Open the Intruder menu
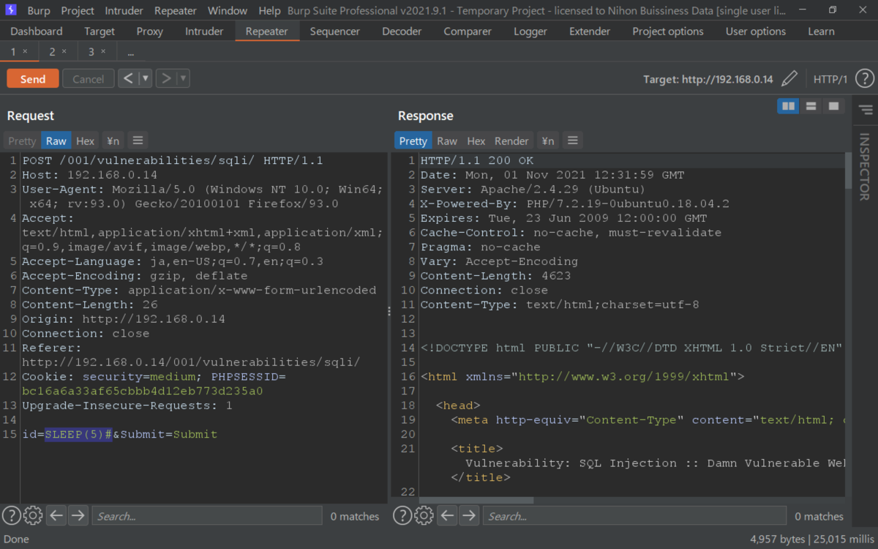This screenshot has width=878, height=549. 124,11
